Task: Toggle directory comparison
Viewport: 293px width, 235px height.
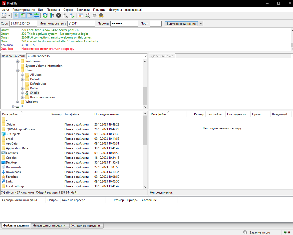Action: tap(87, 15)
